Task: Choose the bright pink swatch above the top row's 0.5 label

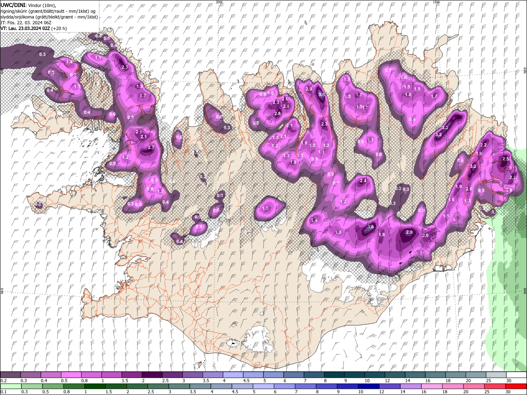Action: pos(71,375)
